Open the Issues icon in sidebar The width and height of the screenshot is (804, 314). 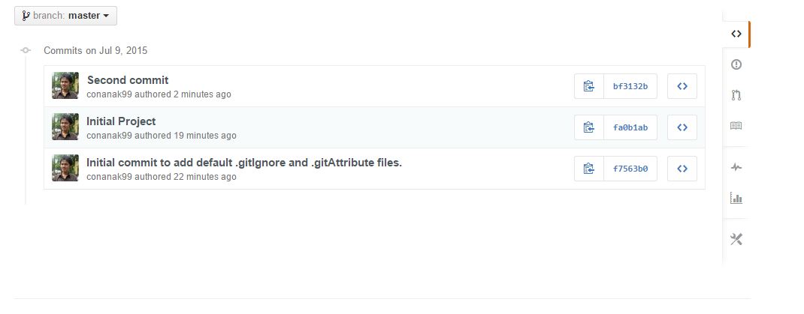[x=736, y=64]
